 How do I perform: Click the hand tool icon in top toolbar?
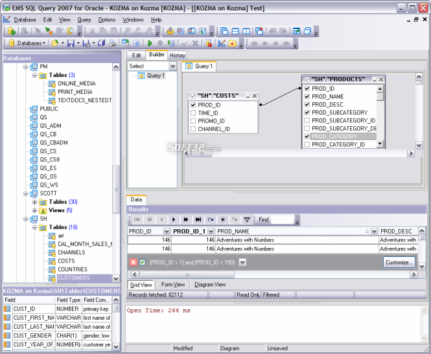[170, 31]
